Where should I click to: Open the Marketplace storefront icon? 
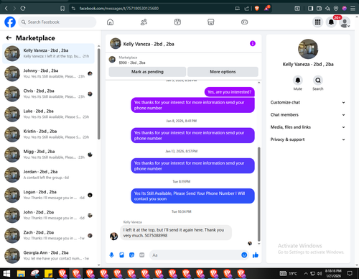tap(211, 22)
